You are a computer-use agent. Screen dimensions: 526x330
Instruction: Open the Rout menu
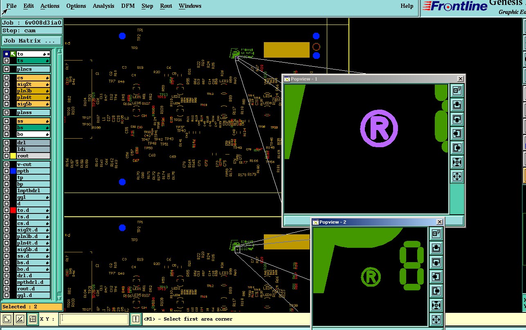point(166,6)
